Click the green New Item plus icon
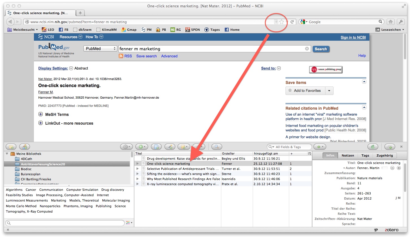Viewport: 411px width, 238px height. click(x=142, y=147)
